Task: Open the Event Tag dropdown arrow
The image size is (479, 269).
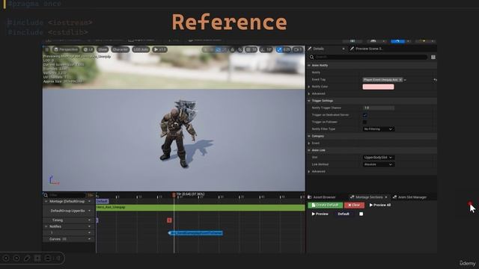Action: 405,80
